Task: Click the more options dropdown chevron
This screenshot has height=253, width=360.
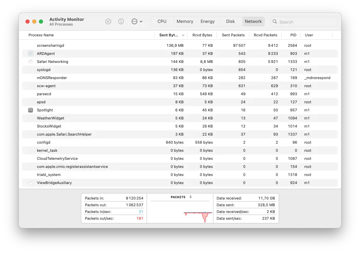Action: click(x=141, y=21)
